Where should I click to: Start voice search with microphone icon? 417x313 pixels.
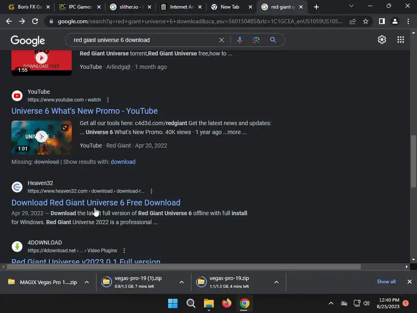pyautogui.click(x=239, y=40)
